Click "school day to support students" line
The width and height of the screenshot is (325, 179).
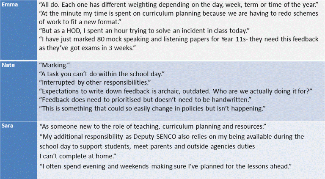click(x=147, y=146)
